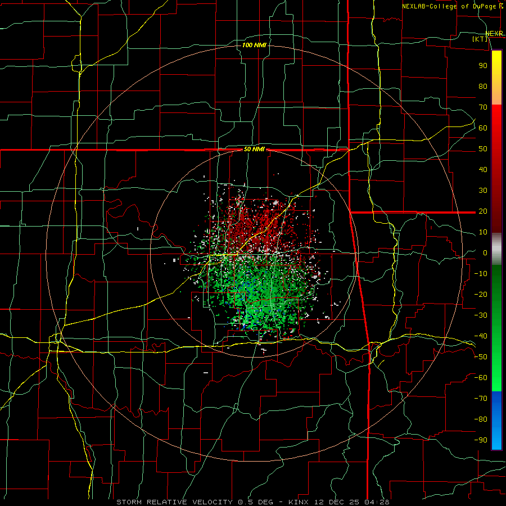Click the 30 value on velocity legend
Viewport: 506px width, 506px height.
tap(483, 191)
